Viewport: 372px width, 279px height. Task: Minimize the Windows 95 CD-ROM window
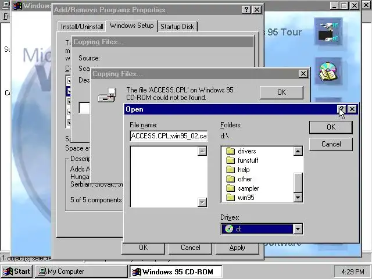[335, 5]
